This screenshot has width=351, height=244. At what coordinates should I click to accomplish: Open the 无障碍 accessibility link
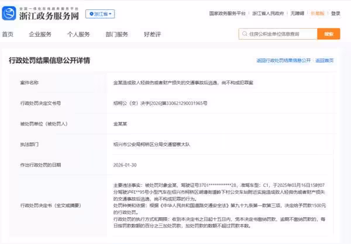pyautogui.click(x=297, y=13)
